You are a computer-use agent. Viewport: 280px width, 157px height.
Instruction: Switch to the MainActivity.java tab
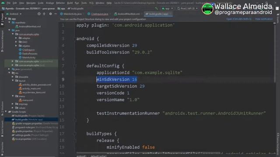[x=71, y=14]
